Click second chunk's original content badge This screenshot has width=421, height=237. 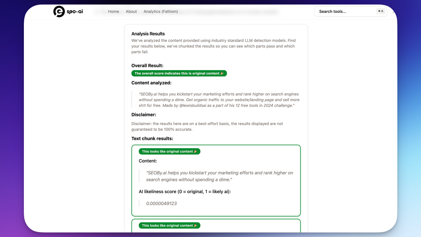[x=169, y=225]
